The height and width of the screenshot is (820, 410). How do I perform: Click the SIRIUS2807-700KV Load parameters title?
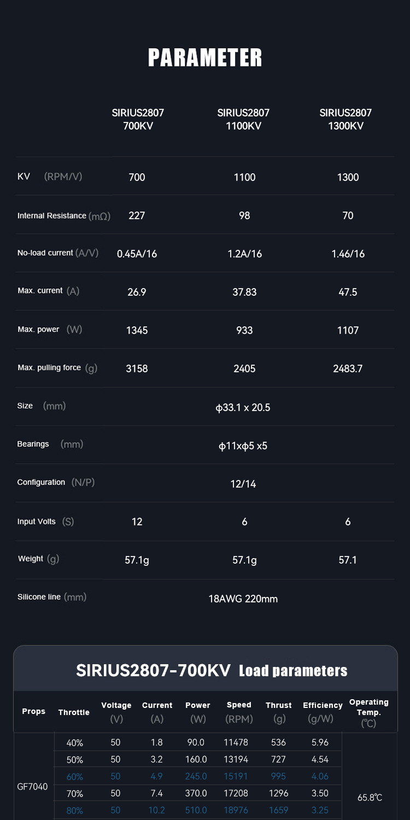click(212, 671)
